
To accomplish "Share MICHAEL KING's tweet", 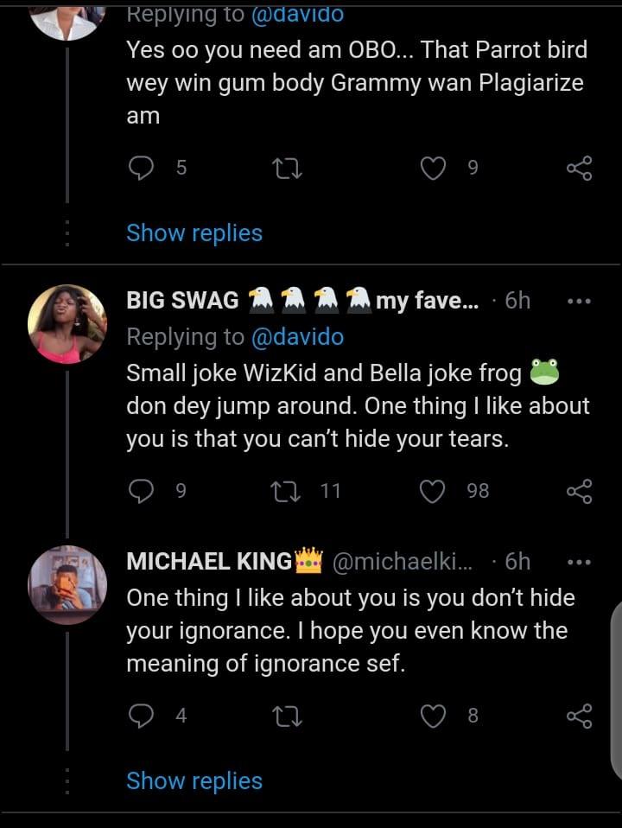I will pos(579,716).
